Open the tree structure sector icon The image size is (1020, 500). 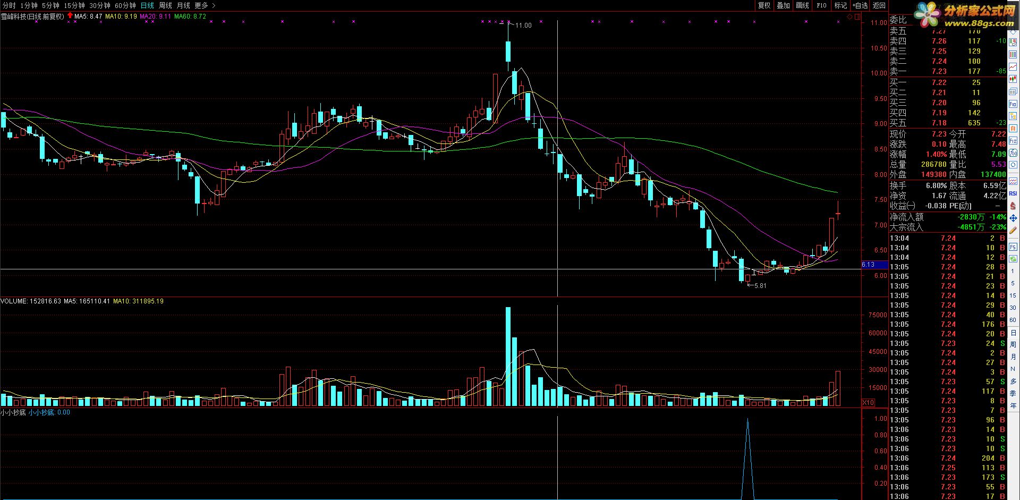[x=1013, y=116]
